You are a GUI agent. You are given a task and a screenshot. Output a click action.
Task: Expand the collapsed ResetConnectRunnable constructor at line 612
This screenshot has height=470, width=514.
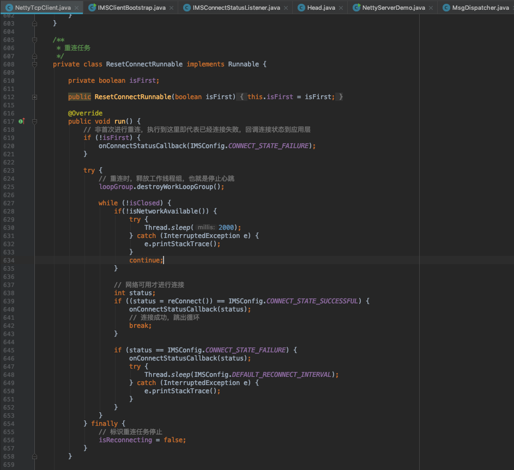pos(34,97)
